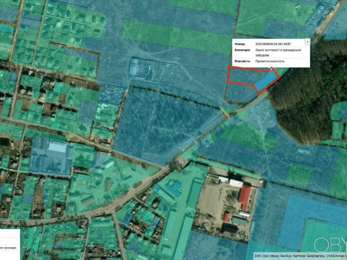
Task: Click the red-roofed building on the map
Action: pos(245,198)
